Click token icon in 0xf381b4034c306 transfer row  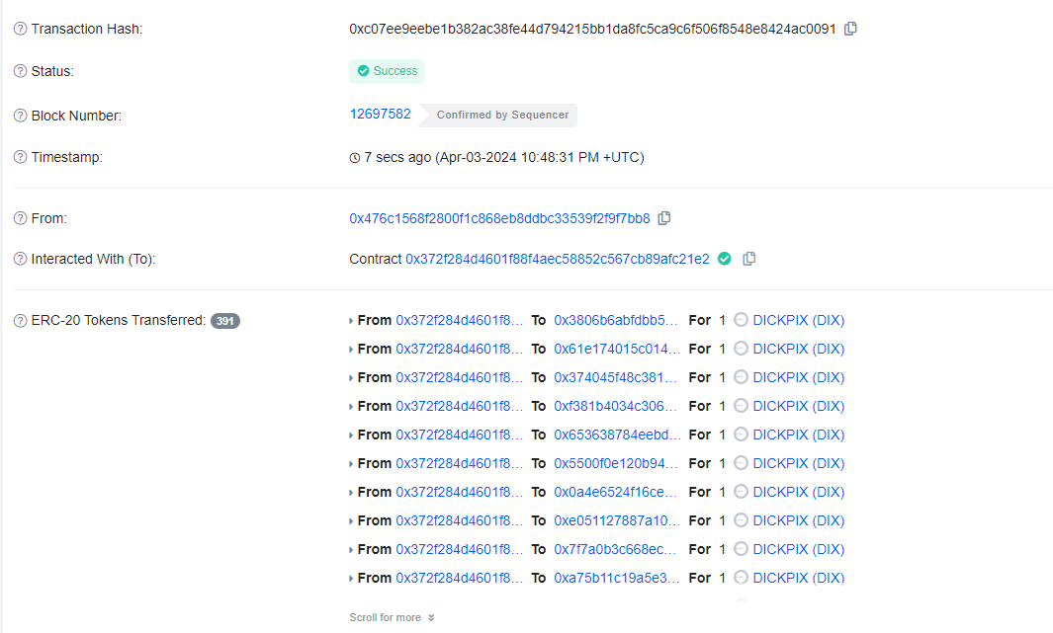pyautogui.click(x=741, y=406)
